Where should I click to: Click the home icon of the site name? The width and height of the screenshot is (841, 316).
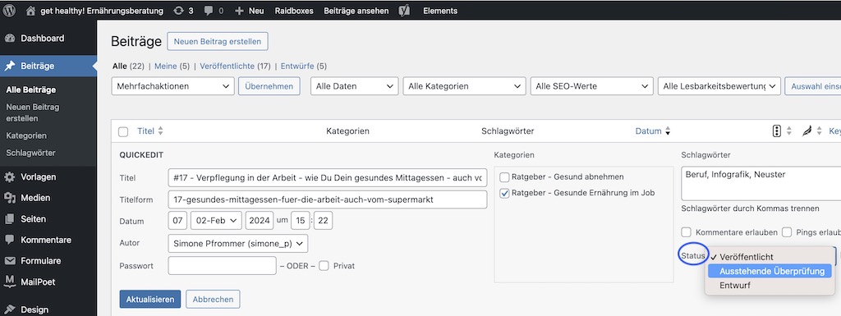(31, 10)
